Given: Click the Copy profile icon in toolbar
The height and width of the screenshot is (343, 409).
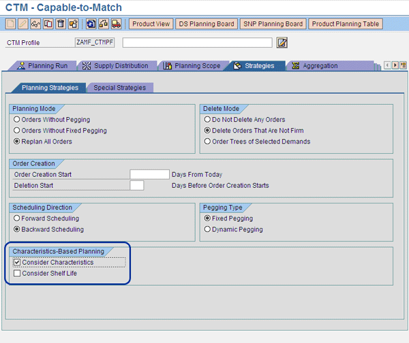Looking at the screenshot, I should [48, 24].
